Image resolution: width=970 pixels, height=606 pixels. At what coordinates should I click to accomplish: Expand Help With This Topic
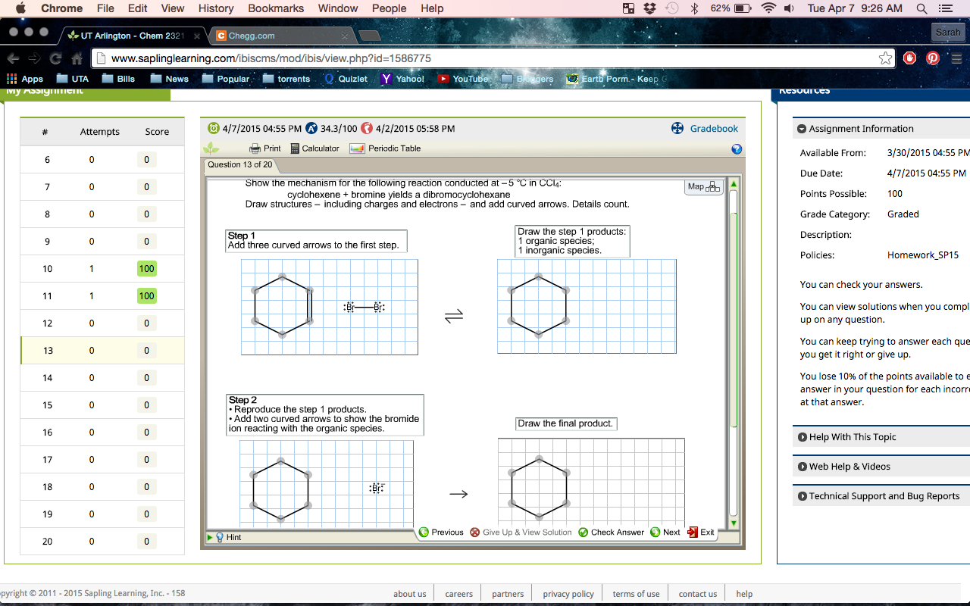tap(846, 437)
